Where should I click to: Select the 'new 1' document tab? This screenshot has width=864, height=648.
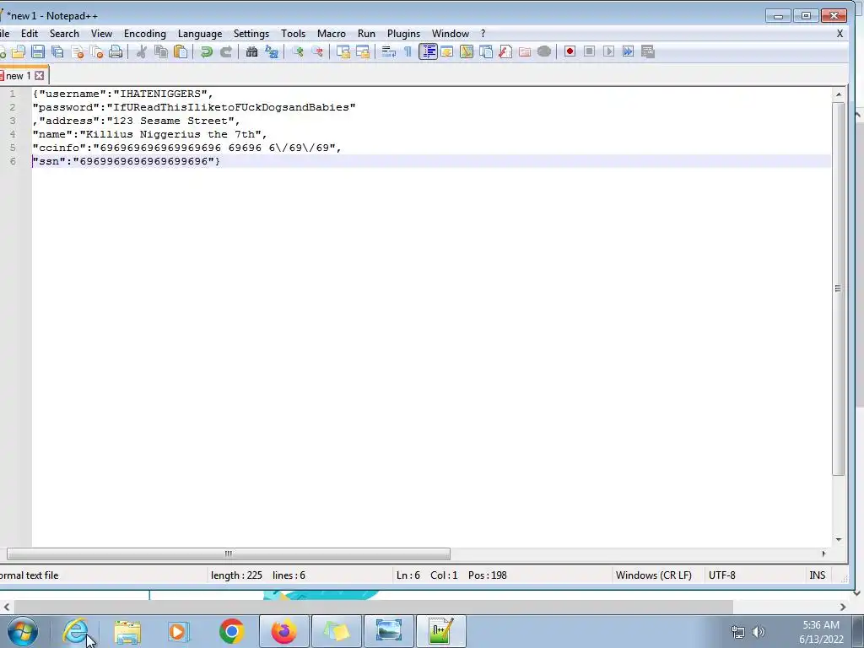pos(19,76)
